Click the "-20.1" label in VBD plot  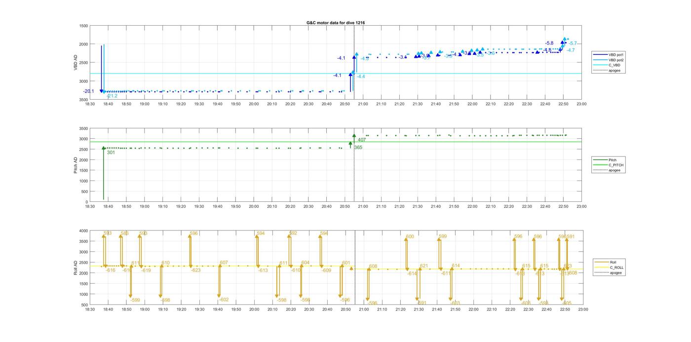click(89, 91)
